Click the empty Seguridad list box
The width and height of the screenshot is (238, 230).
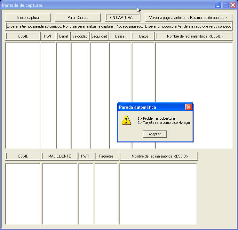tap(99, 96)
